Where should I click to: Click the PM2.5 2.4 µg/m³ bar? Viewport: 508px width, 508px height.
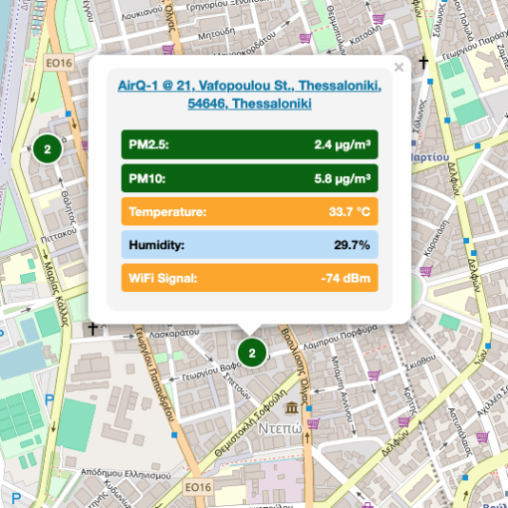pos(250,144)
